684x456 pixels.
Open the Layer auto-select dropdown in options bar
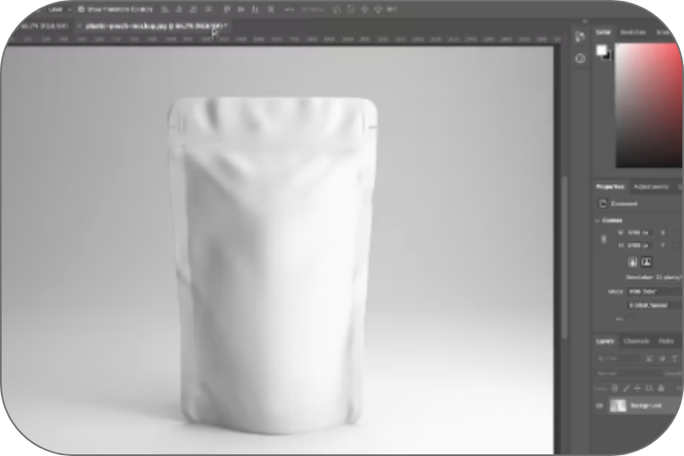point(60,9)
